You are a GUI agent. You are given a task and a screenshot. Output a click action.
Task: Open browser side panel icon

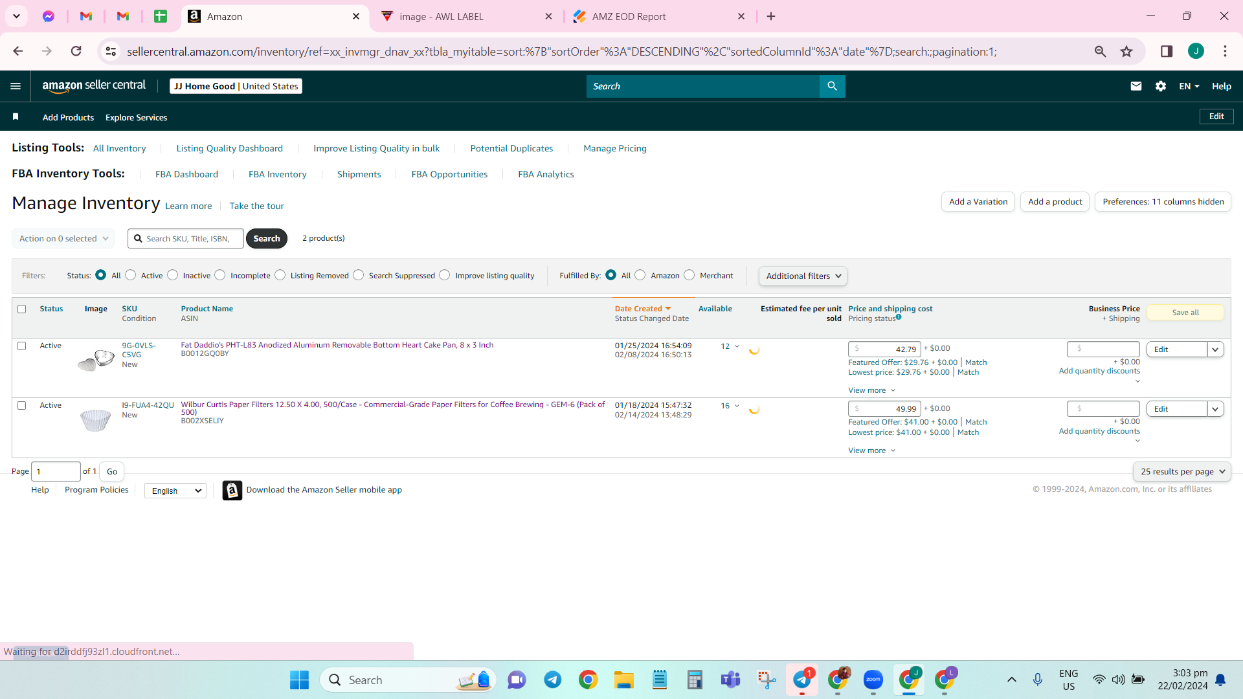point(1167,51)
